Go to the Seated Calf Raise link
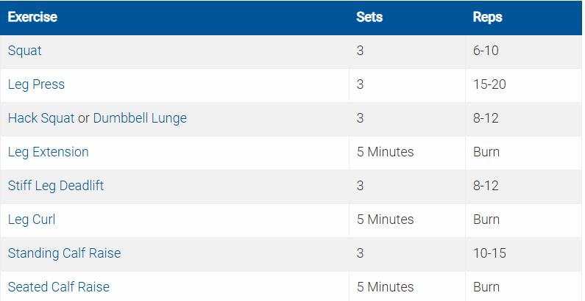This screenshot has height=301, width=585. click(58, 287)
